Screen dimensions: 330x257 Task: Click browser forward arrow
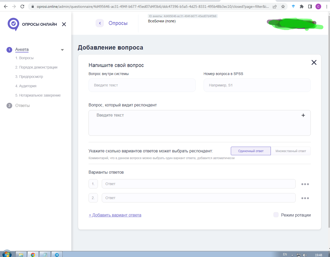[14, 6]
